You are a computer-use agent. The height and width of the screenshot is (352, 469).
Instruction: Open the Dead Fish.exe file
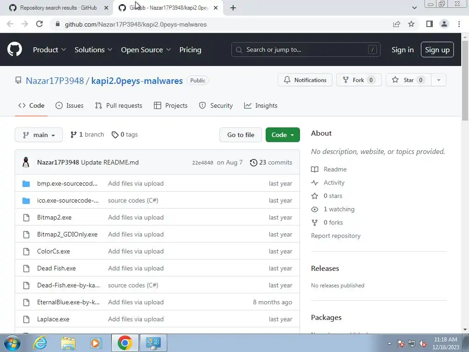56,268
